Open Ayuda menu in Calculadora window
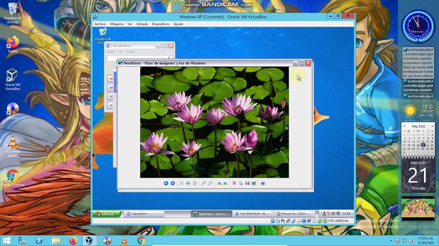Image resolution: width=439 pixels, height=246 pixels. click(131, 52)
